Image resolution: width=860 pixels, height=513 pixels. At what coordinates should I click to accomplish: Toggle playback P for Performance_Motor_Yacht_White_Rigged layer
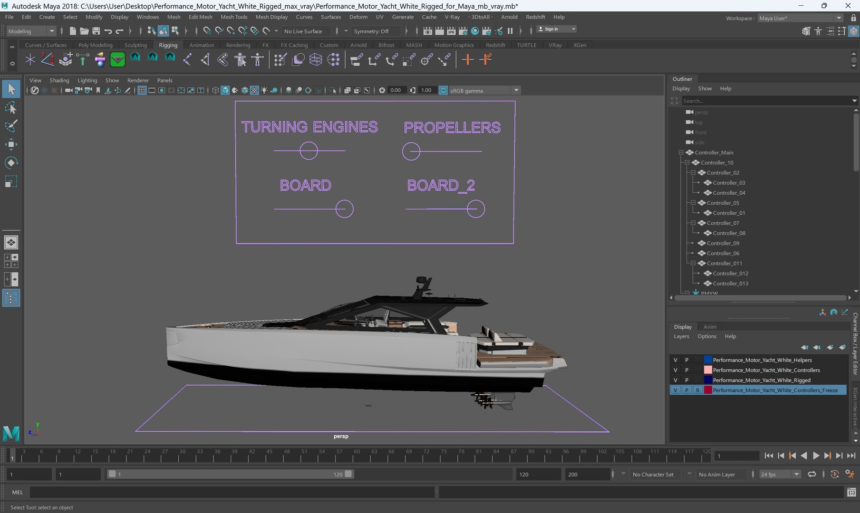[x=686, y=380]
